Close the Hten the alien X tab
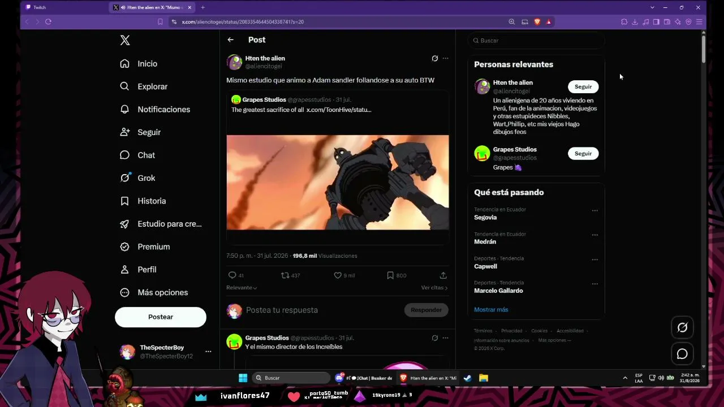Viewport: 724px width, 407px height. [x=189, y=7]
